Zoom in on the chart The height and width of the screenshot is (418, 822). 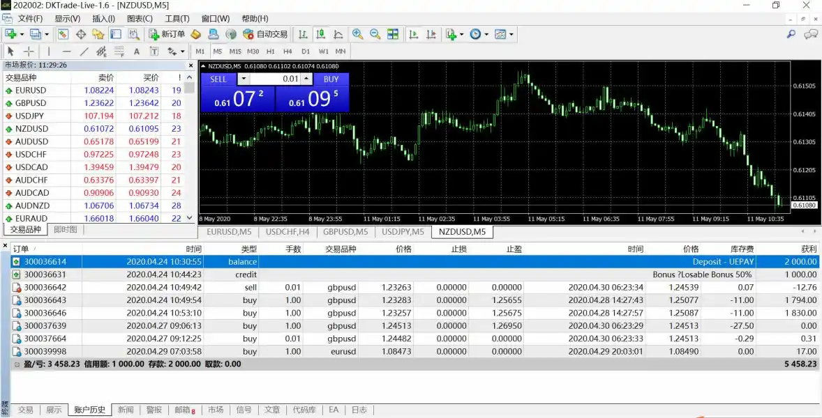click(x=358, y=34)
